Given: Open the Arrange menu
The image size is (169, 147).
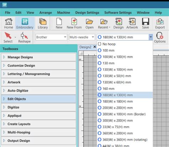Looking at the screenshot, I should point(46,13).
